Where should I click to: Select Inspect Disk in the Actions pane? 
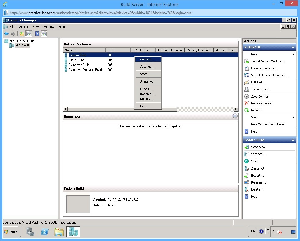[261, 89]
